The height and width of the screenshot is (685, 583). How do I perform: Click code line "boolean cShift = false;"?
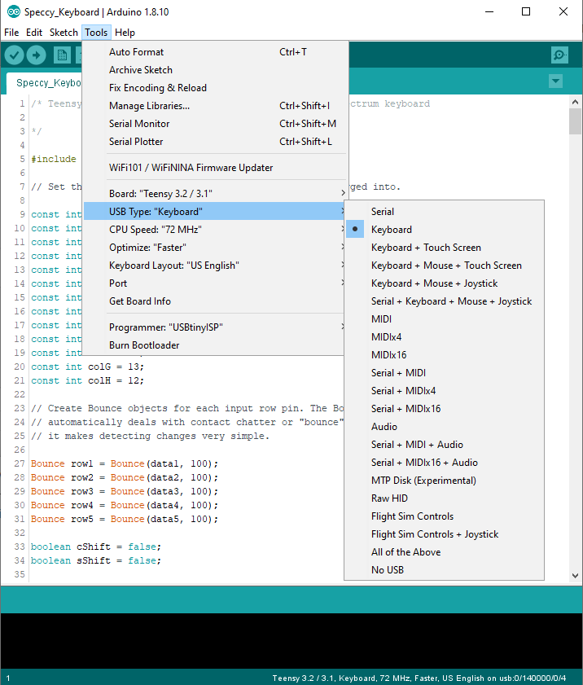[x=95, y=547]
